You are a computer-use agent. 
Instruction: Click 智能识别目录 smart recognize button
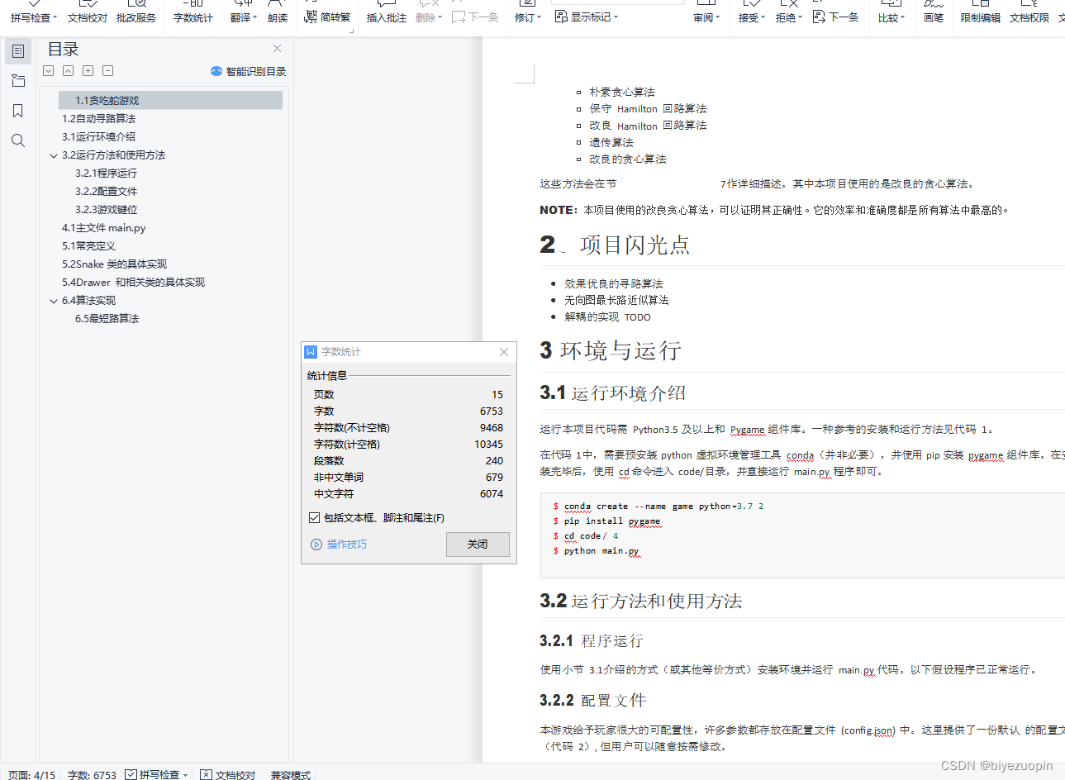pos(249,71)
